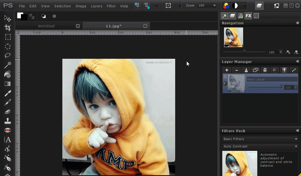Select the Gradient tool
The height and width of the screenshot is (176, 301).
(x=8, y=84)
